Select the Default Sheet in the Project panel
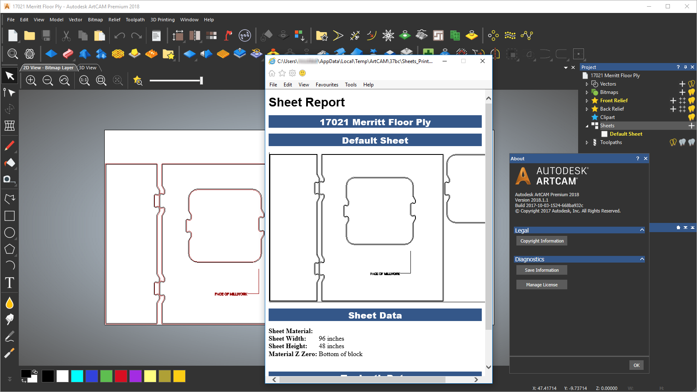This screenshot has width=697, height=392. pyautogui.click(x=626, y=134)
